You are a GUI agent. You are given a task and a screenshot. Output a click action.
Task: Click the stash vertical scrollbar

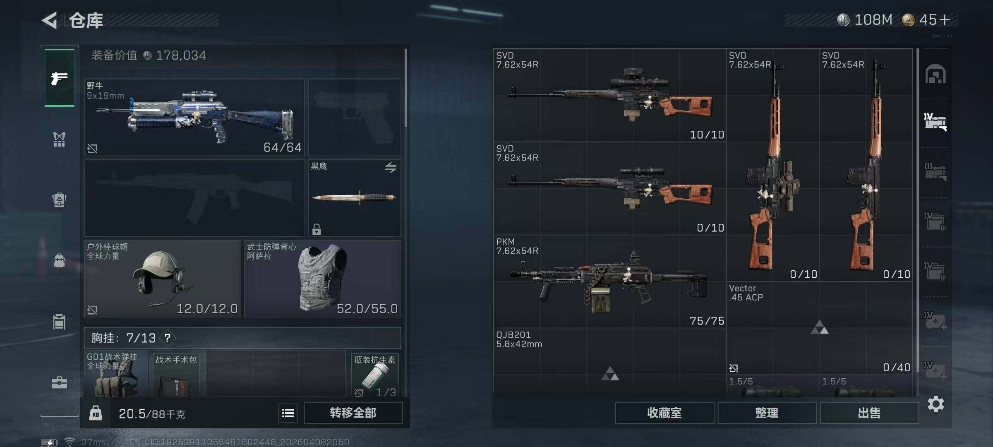pos(917,211)
